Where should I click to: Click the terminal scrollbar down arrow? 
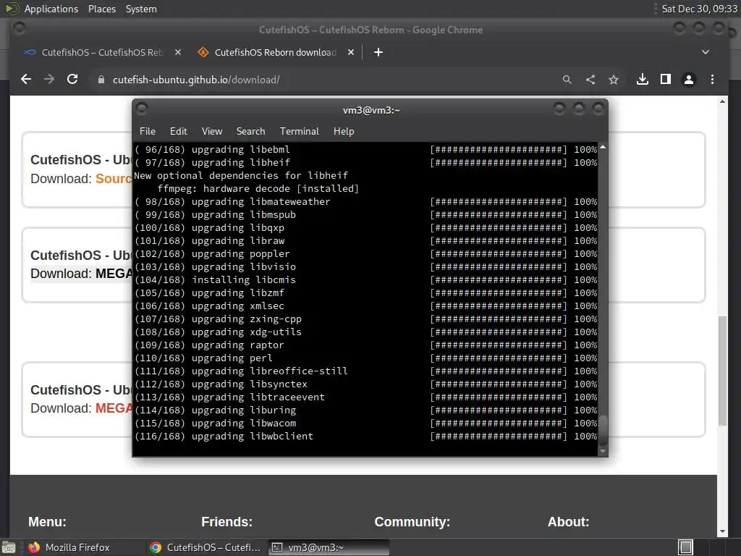point(603,452)
